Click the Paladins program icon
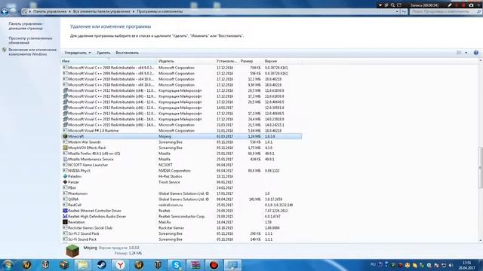483x271 pixels. (65, 176)
